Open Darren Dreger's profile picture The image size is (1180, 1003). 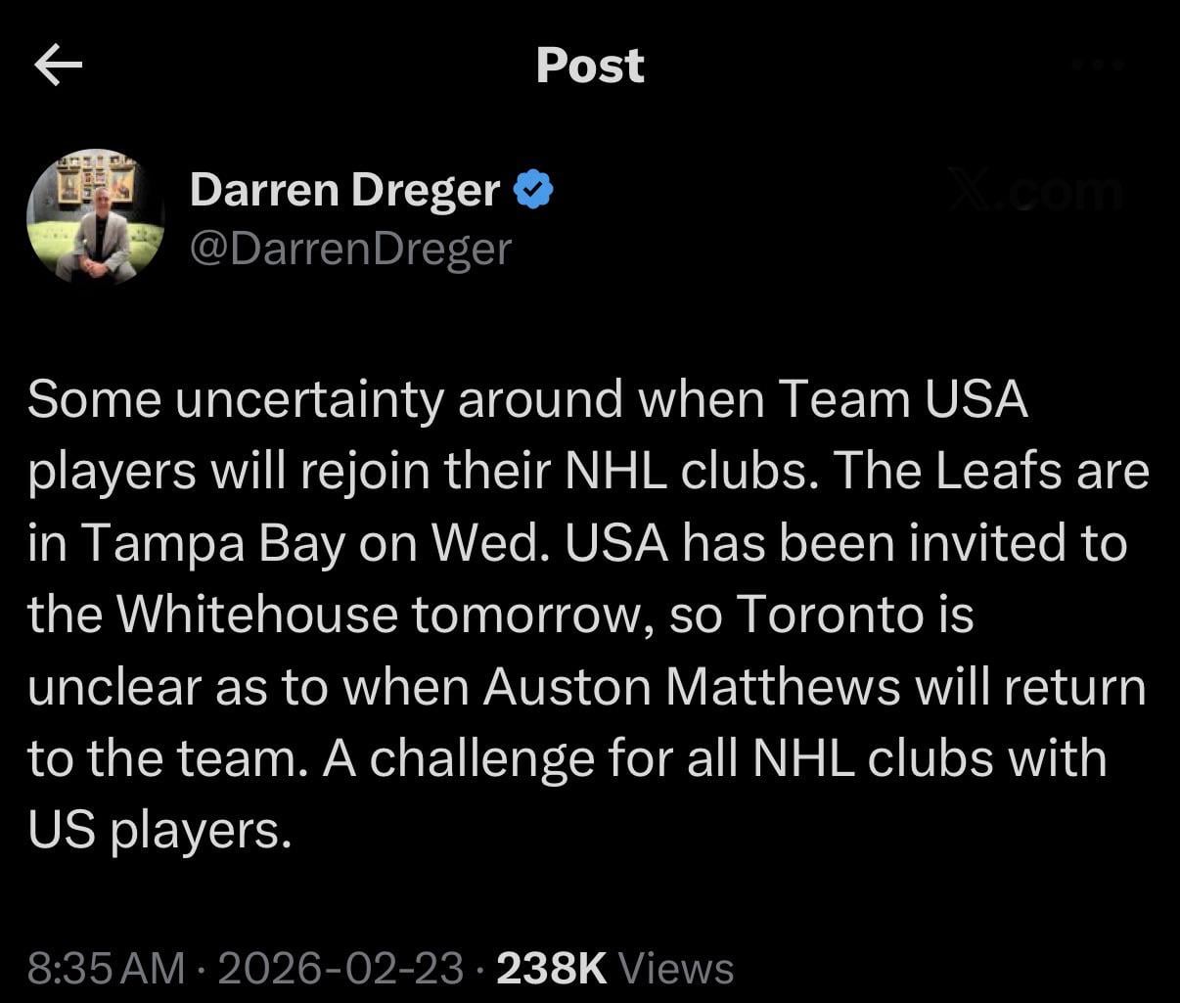coord(95,217)
